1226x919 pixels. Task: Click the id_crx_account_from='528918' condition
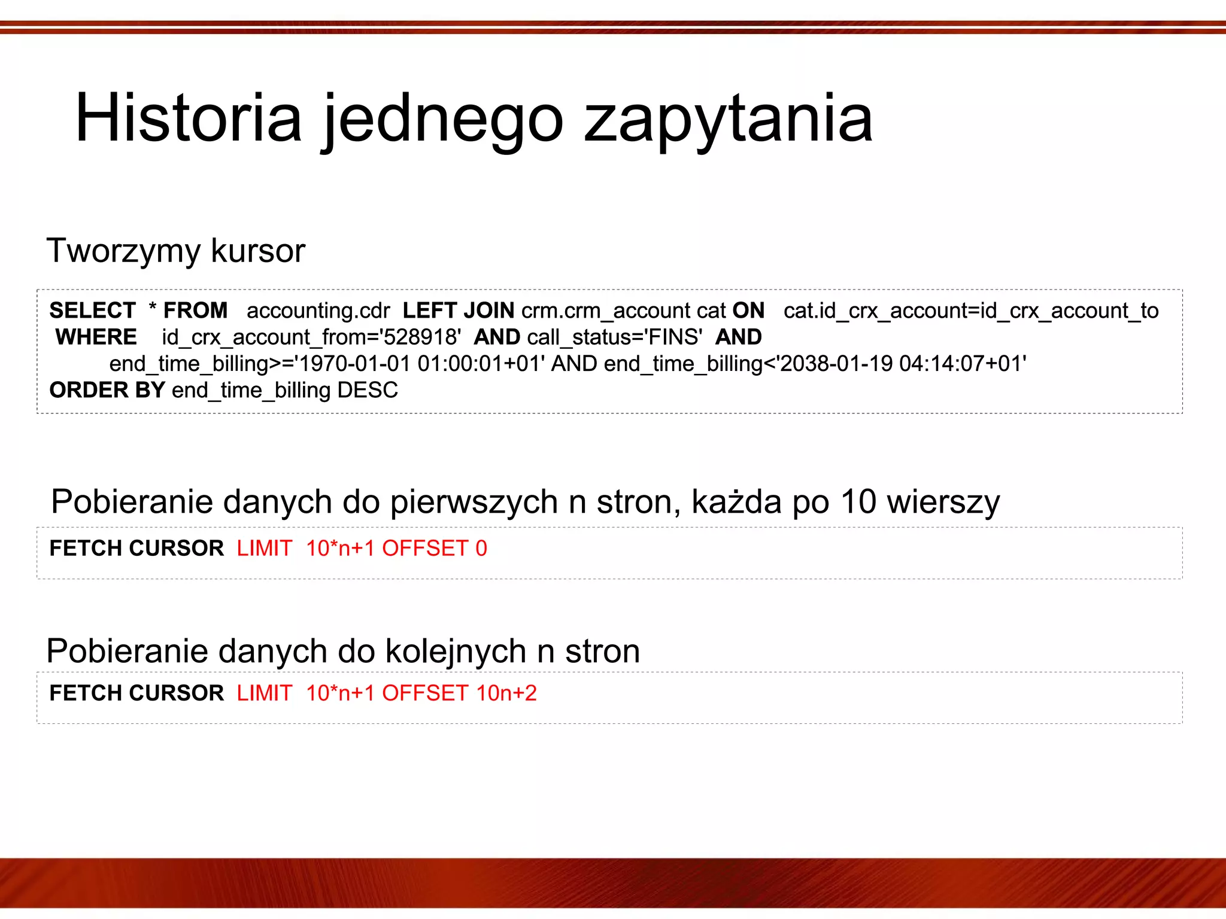pos(311,337)
